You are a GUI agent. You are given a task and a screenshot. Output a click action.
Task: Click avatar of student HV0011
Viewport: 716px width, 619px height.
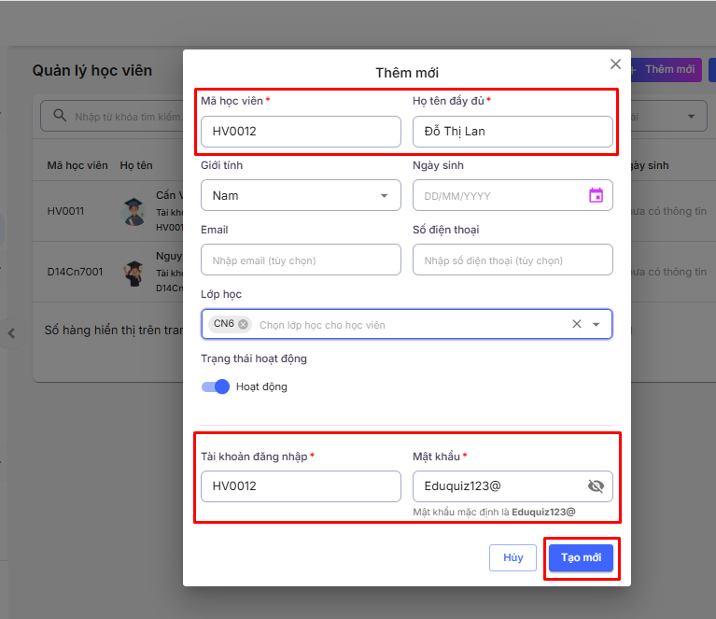pos(133,212)
